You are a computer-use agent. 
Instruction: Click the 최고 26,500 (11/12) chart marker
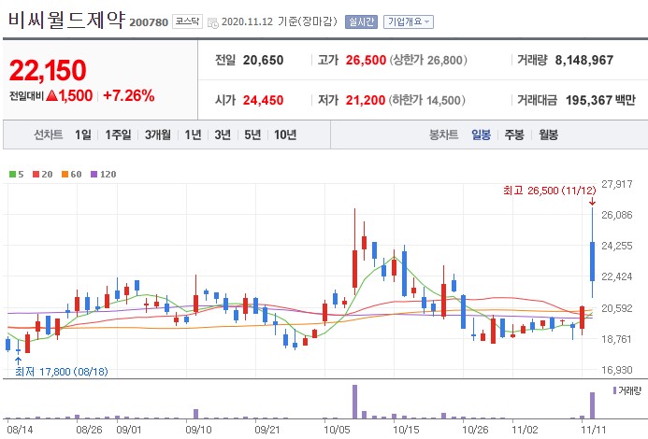pyautogui.click(x=550, y=191)
